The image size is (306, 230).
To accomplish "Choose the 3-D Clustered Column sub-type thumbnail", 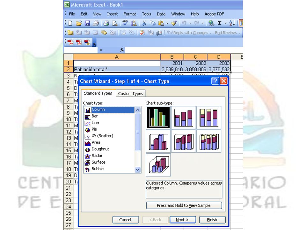I will [x=158, y=141].
